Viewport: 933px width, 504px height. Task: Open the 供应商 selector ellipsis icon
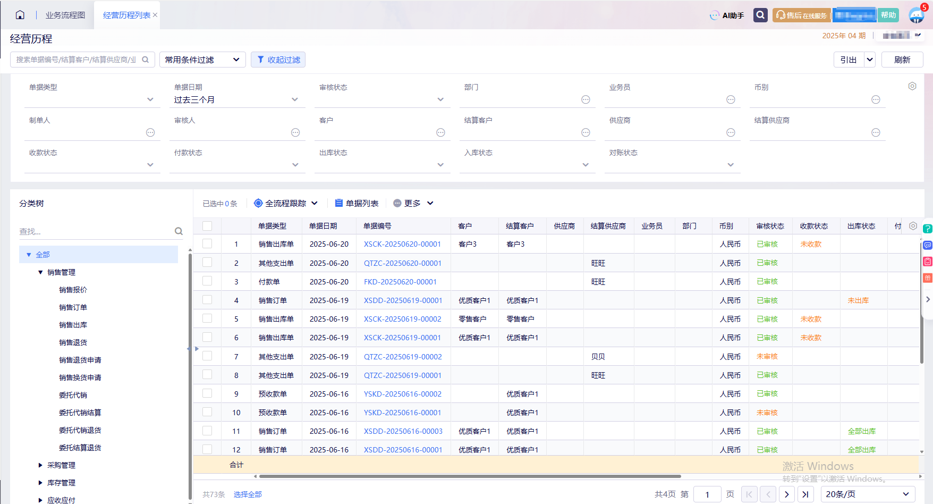point(731,132)
